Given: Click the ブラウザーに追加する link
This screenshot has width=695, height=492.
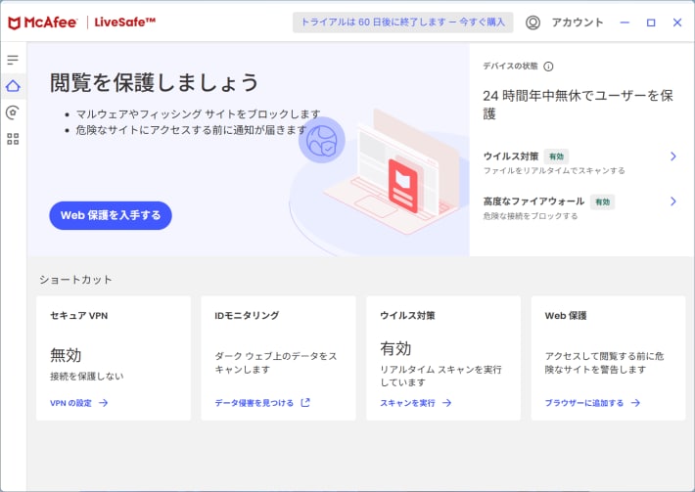Looking at the screenshot, I should point(584,403).
